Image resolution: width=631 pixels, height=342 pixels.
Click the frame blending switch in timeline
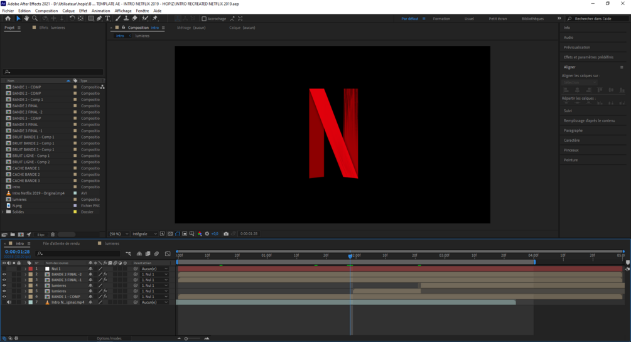point(148,254)
